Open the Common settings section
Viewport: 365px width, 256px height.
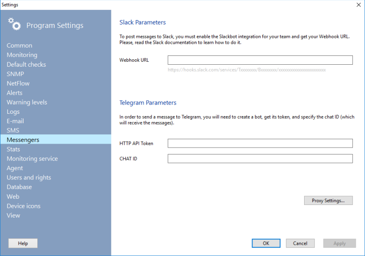(20, 45)
